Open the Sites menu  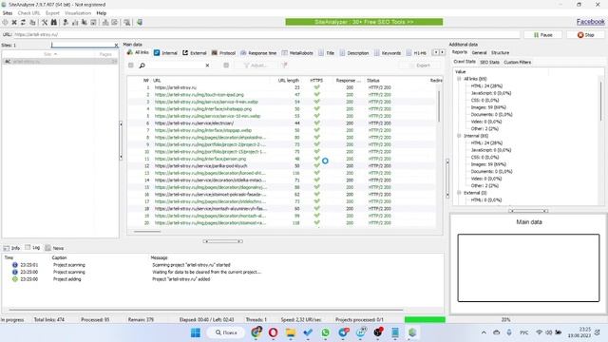click(8, 13)
